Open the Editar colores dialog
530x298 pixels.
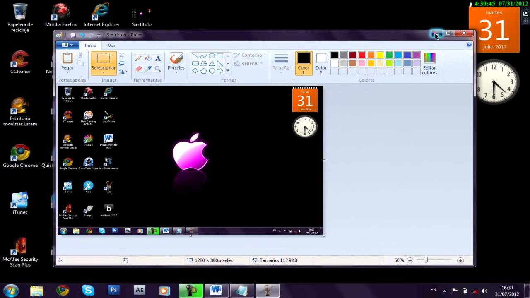pos(429,63)
